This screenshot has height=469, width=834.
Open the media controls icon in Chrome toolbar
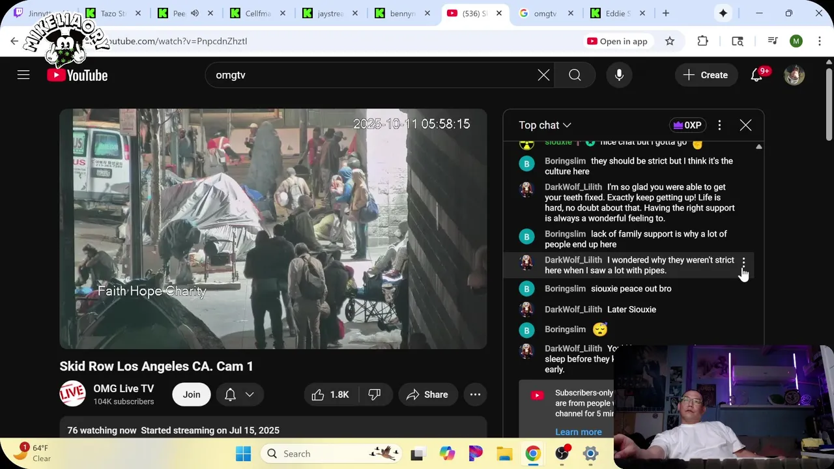tap(773, 41)
